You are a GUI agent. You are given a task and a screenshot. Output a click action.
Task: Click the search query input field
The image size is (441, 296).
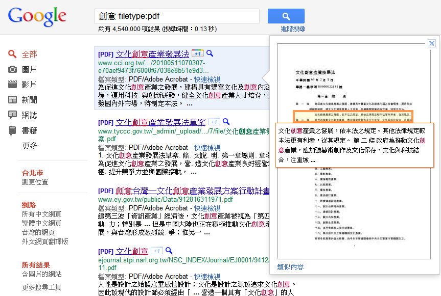177,16
